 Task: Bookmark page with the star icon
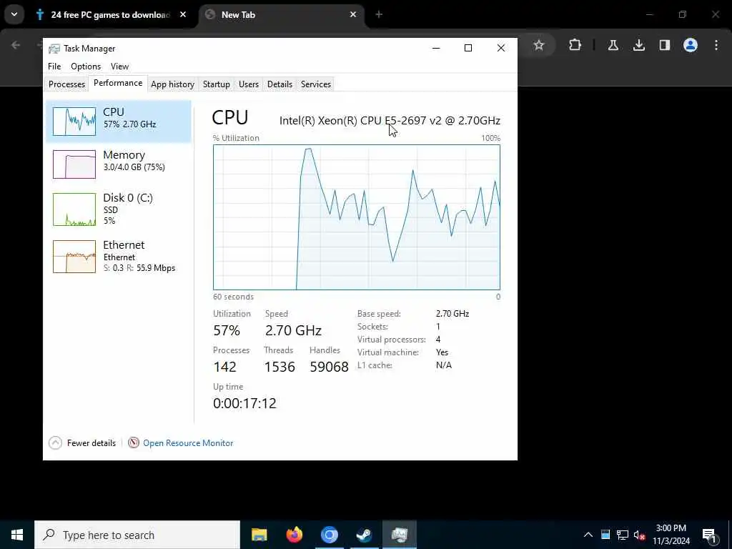[539, 45]
